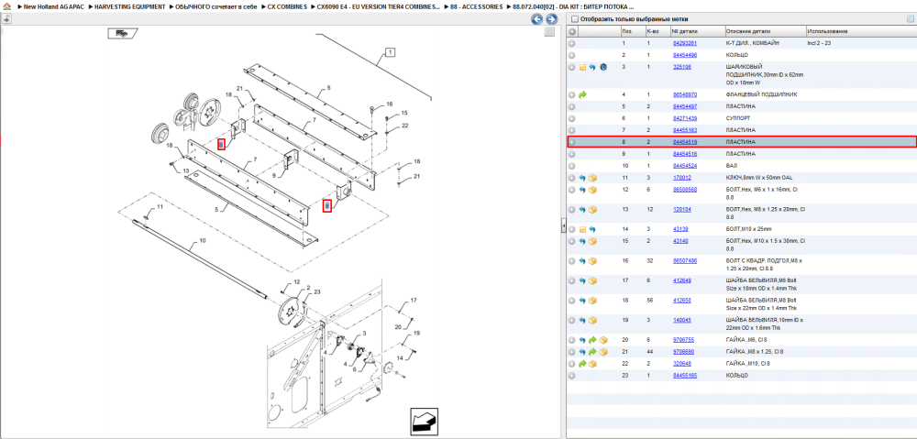The image size is (917, 439).
Task: Select 'Incl 2 - 23' usage cell
Action: click(819, 43)
